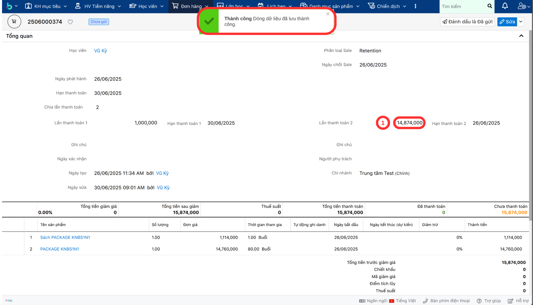This screenshot has height=305, width=533.
Task: Click the app logo icon
Action: pyautogui.click(x=9, y=6)
